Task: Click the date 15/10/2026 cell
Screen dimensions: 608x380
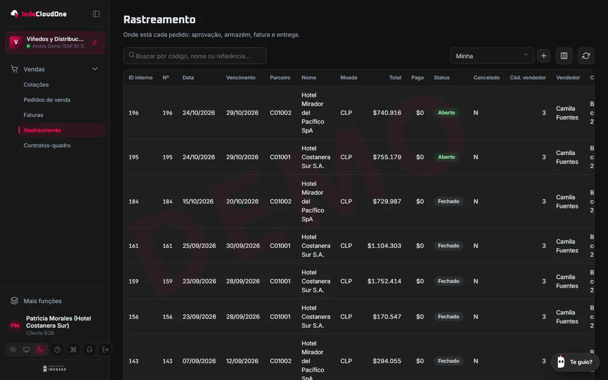Action: click(199, 201)
